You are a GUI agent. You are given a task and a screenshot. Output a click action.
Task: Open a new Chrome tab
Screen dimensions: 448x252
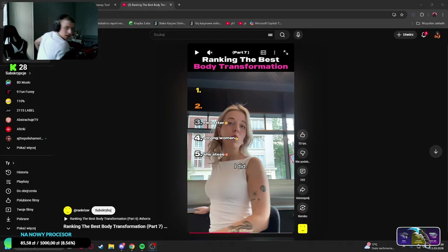click(179, 5)
